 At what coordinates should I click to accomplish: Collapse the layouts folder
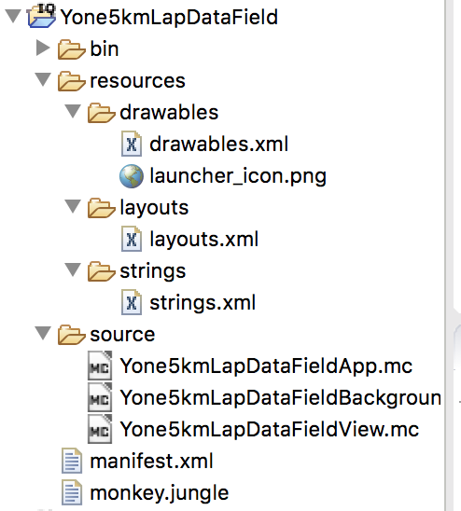[73, 206]
